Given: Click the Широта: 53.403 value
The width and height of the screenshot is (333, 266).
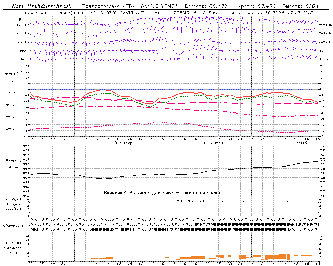Looking at the screenshot, I should point(255,6).
